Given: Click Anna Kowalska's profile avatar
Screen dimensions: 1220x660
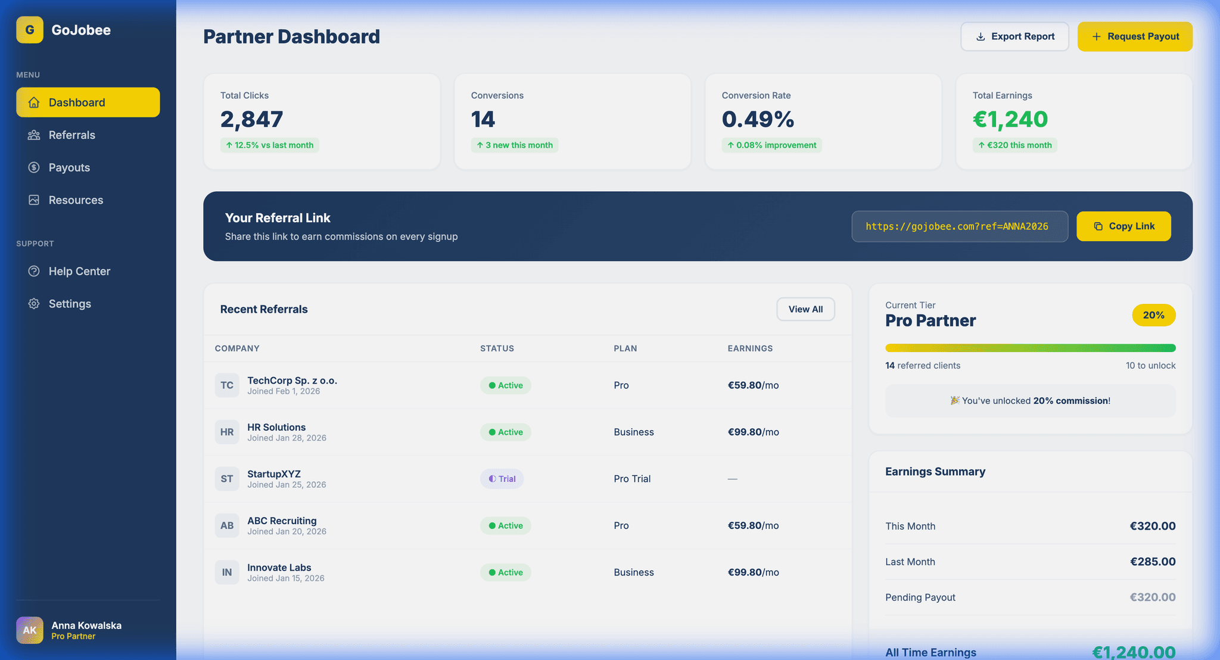Looking at the screenshot, I should [30, 630].
